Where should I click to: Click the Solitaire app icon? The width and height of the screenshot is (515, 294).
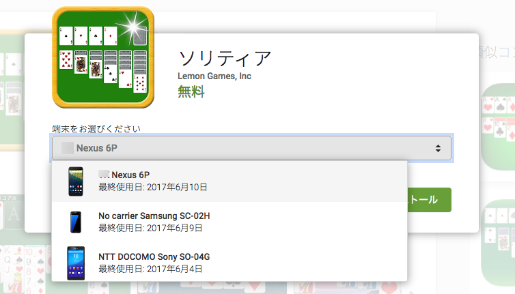[x=102, y=57]
